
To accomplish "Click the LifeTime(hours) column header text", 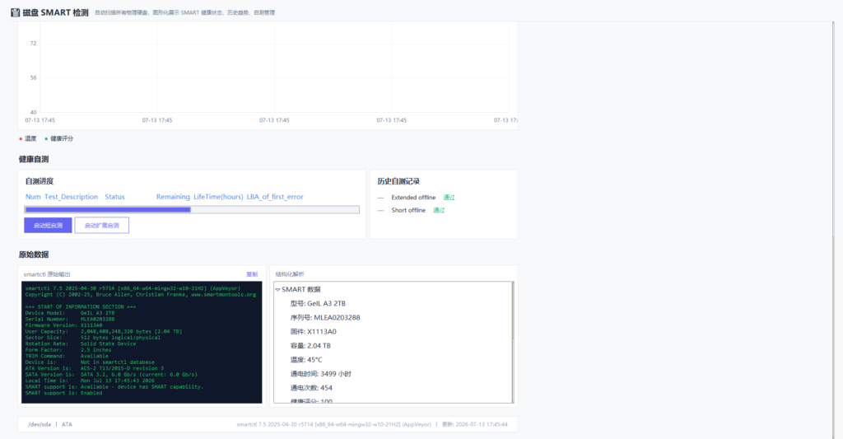I will pos(218,197).
